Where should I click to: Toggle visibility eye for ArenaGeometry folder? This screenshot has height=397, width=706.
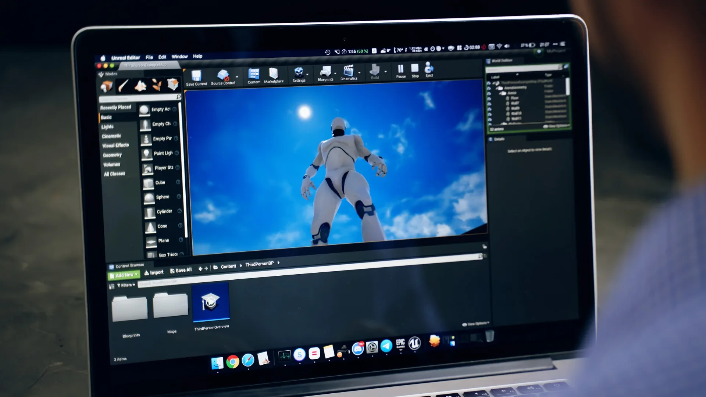tap(489, 89)
